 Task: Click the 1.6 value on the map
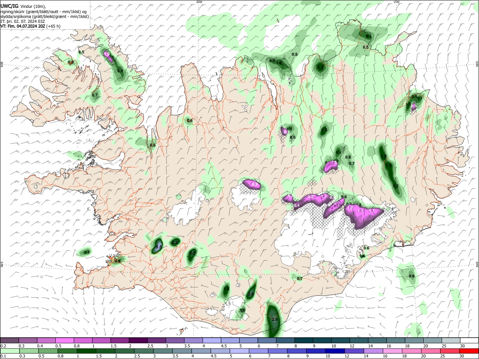pos(324,130)
